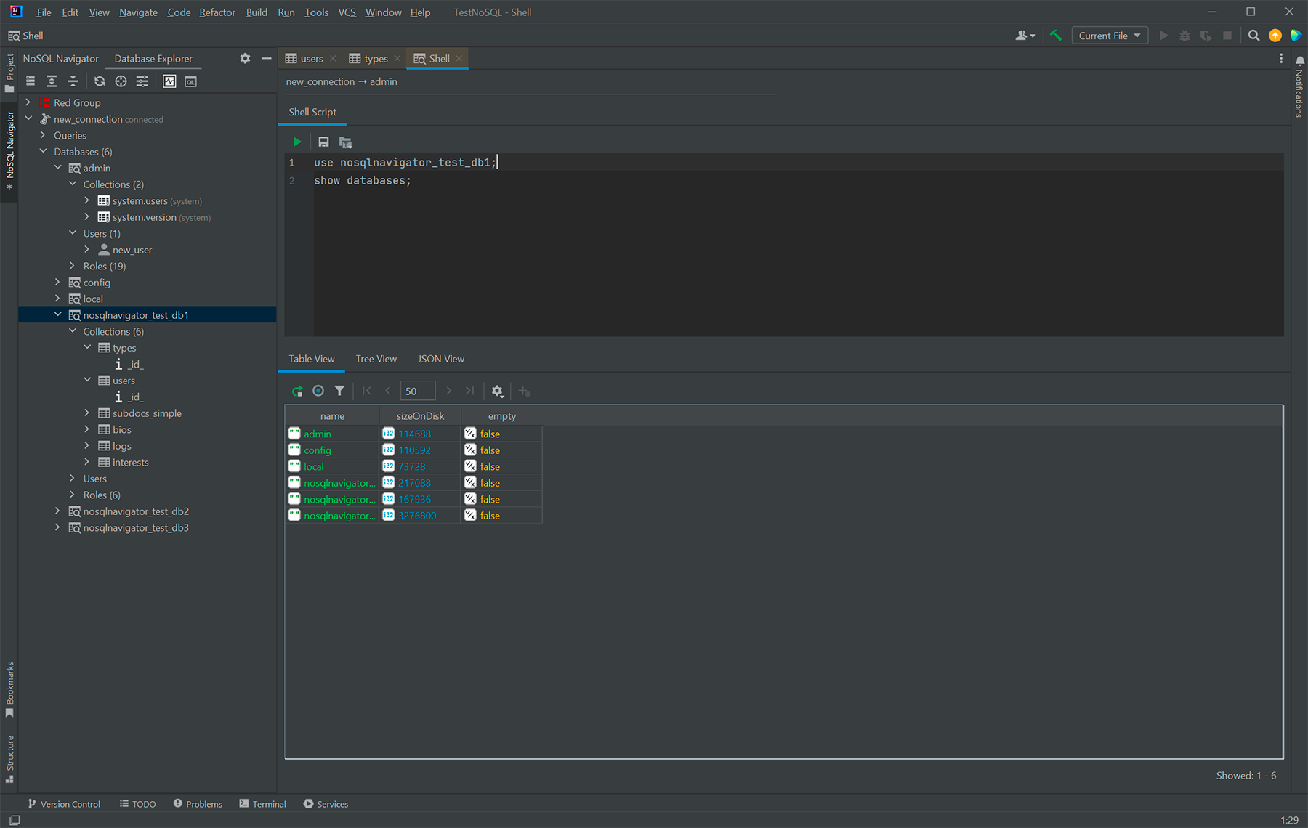Viewport: 1308px width, 828px height.
Task: Run the shell script with green play button
Action: (x=296, y=142)
